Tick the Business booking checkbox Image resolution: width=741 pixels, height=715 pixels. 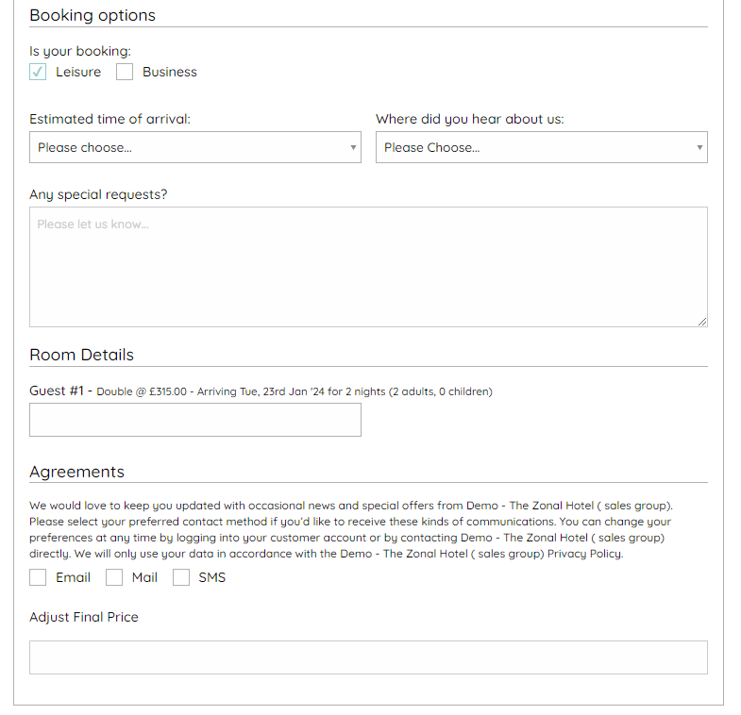pos(125,72)
